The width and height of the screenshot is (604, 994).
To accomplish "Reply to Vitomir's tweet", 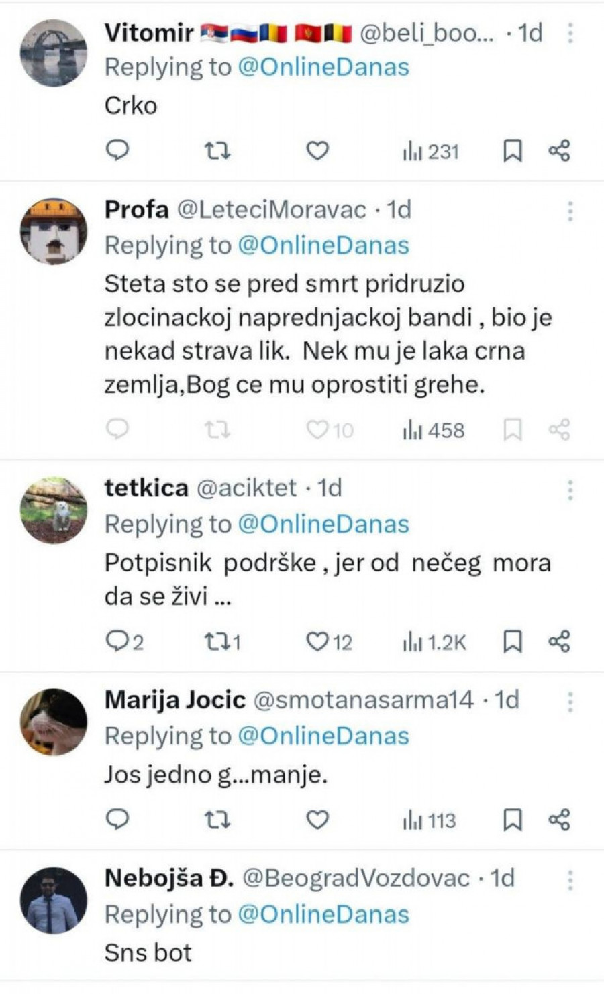I will (x=118, y=151).
